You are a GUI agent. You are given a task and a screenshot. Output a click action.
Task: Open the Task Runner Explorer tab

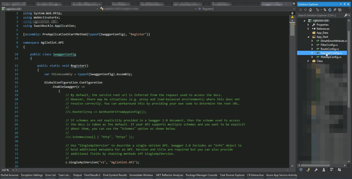[x=232, y=175]
